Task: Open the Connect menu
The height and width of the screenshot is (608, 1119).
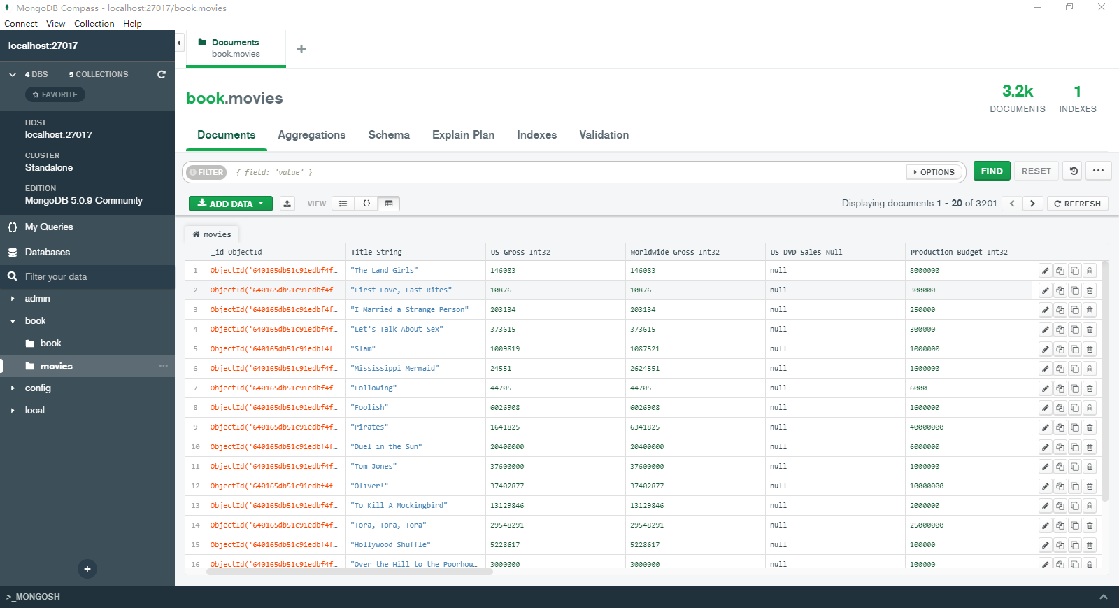Action: coord(21,23)
